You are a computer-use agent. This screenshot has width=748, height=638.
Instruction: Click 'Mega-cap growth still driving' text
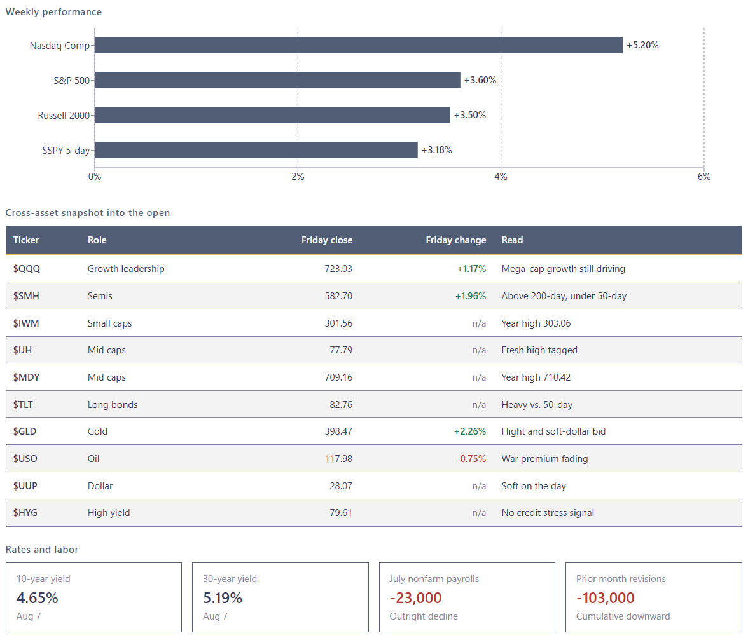563,269
